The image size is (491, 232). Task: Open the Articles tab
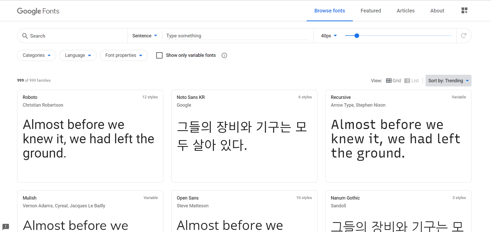tap(406, 11)
